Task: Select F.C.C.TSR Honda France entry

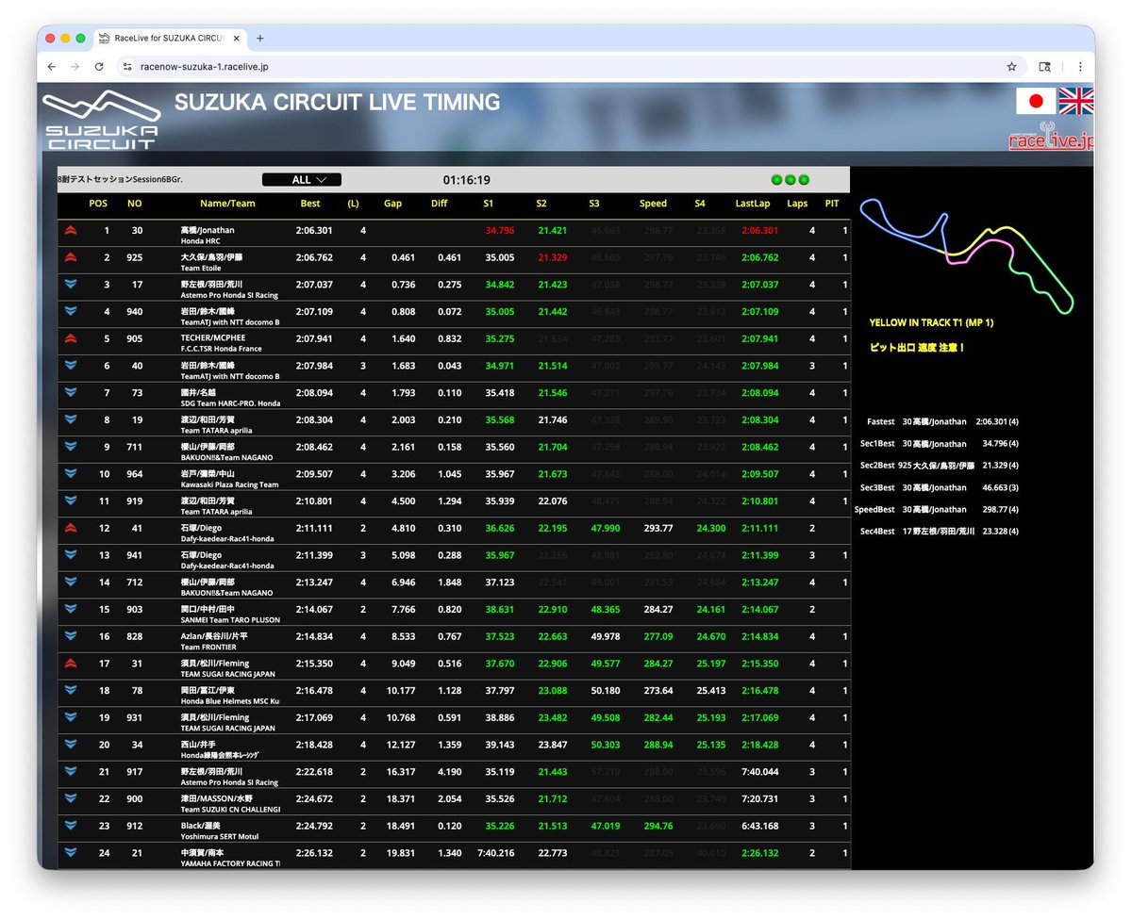Action: pos(221,349)
